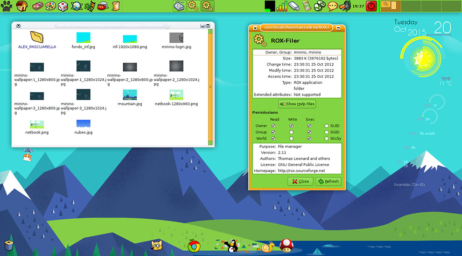Open the trash bin on the desktop

[9, 245]
